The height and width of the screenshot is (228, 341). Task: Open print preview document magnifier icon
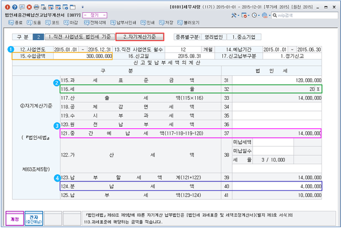44,7
